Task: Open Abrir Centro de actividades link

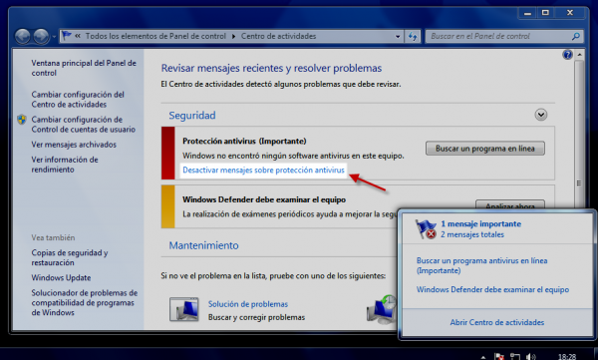Action: (497, 322)
